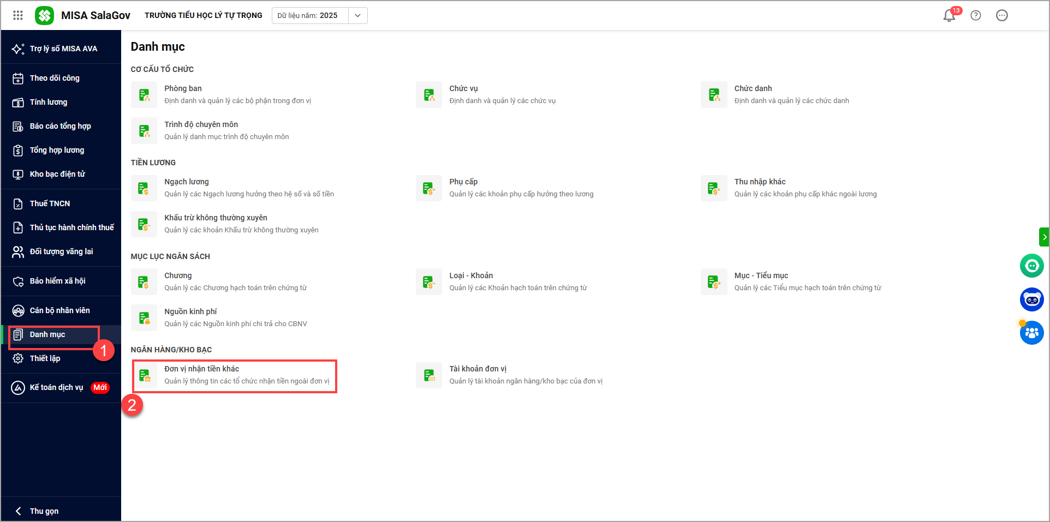Collapse the sidebar with Thu gọn
Screen dimensions: 1050x522
(x=44, y=511)
